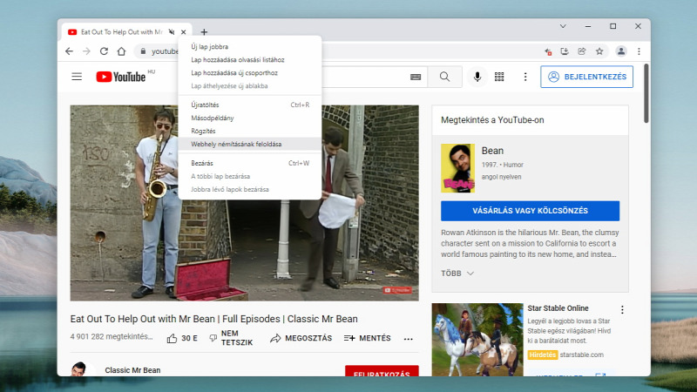Go to the browser home icon
697x392 pixels.
pyautogui.click(x=121, y=51)
